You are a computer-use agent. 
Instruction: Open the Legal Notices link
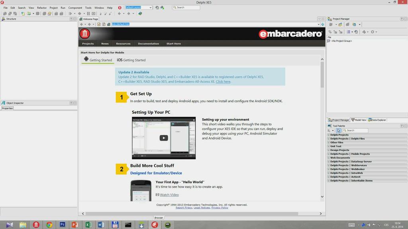point(202,208)
